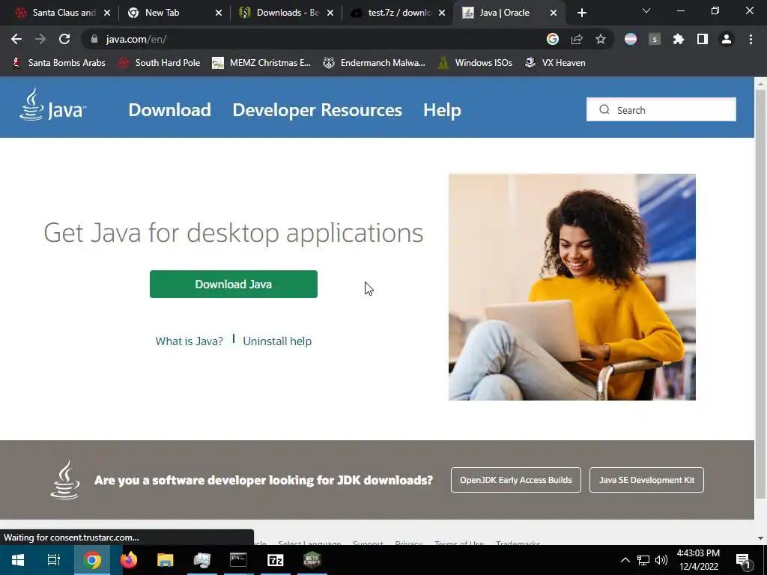The height and width of the screenshot is (575, 767).
Task: Open the Uninstall help link
Action: coord(277,341)
